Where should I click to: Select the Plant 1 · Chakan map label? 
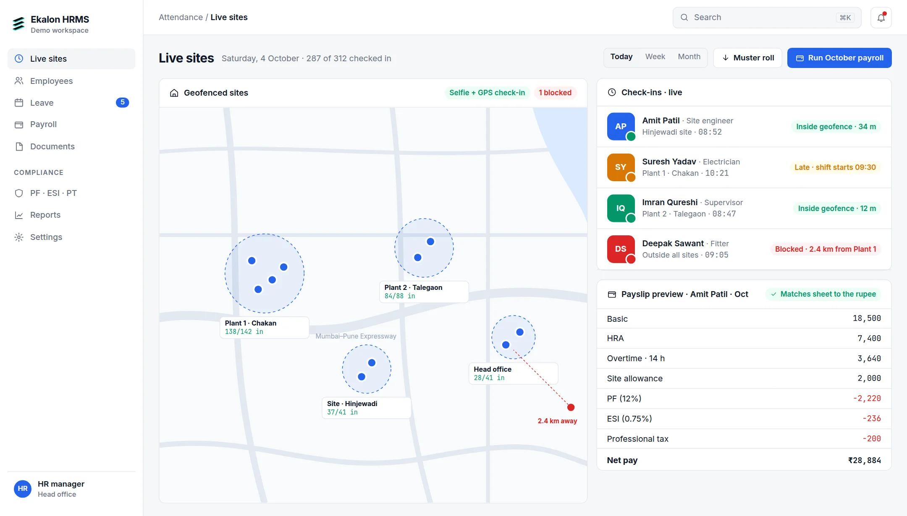[x=265, y=327]
